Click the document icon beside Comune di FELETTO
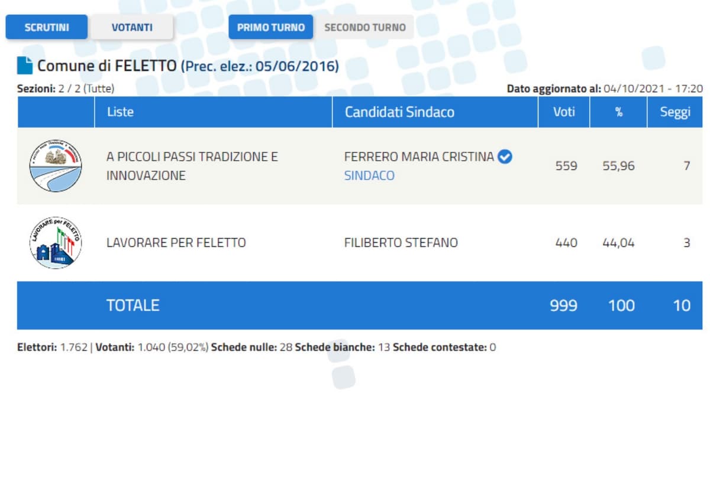The width and height of the screenshot is (710, 495). [25, 65]
